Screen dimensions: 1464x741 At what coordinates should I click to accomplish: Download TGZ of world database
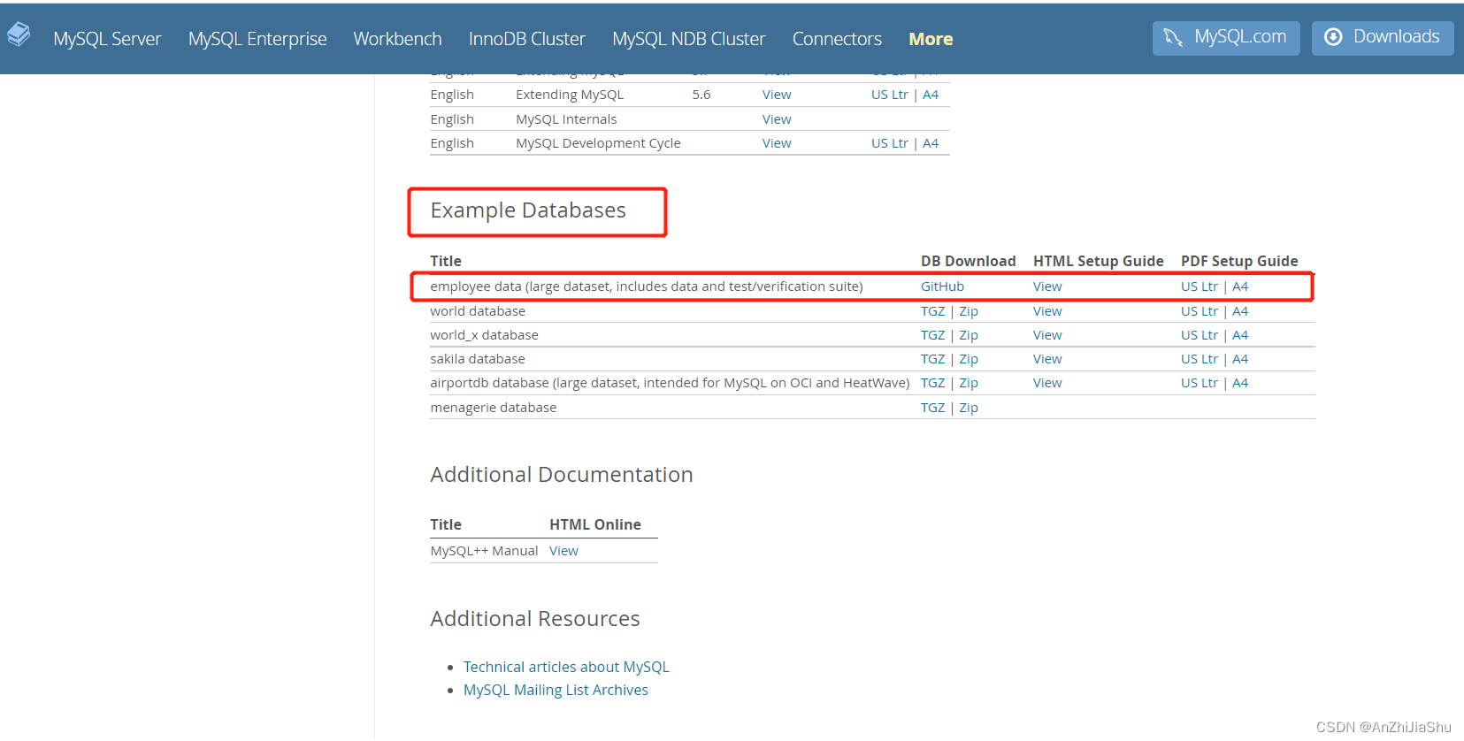pos(932,311)
